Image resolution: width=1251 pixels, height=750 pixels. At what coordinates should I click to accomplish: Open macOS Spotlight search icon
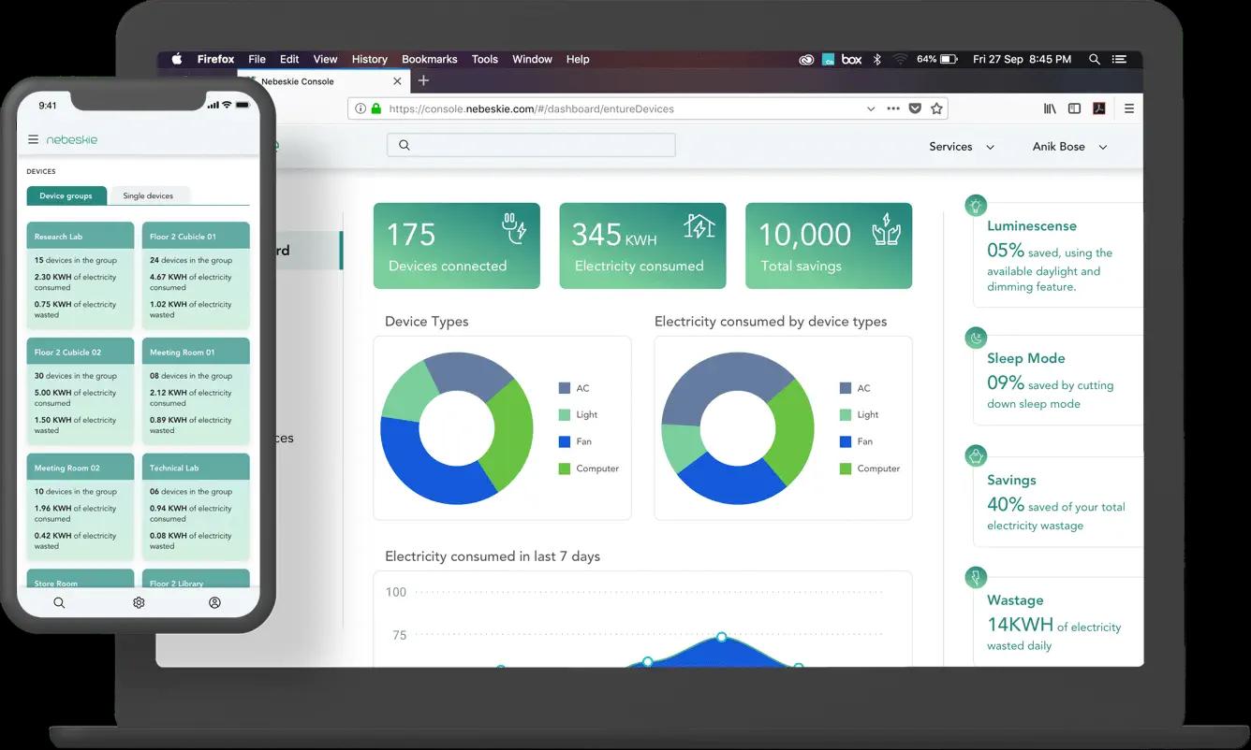point(1094,59)
